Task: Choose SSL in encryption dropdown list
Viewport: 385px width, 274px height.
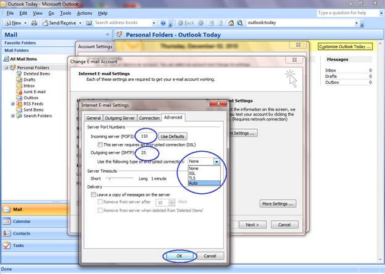Action: (x=204, y=173)
